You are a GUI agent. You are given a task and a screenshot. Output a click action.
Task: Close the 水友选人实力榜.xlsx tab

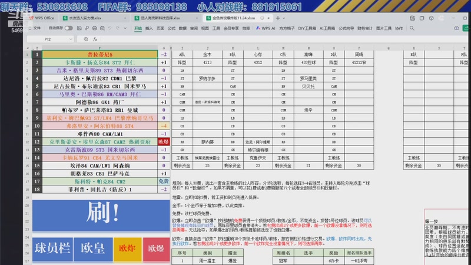point(125,18)
